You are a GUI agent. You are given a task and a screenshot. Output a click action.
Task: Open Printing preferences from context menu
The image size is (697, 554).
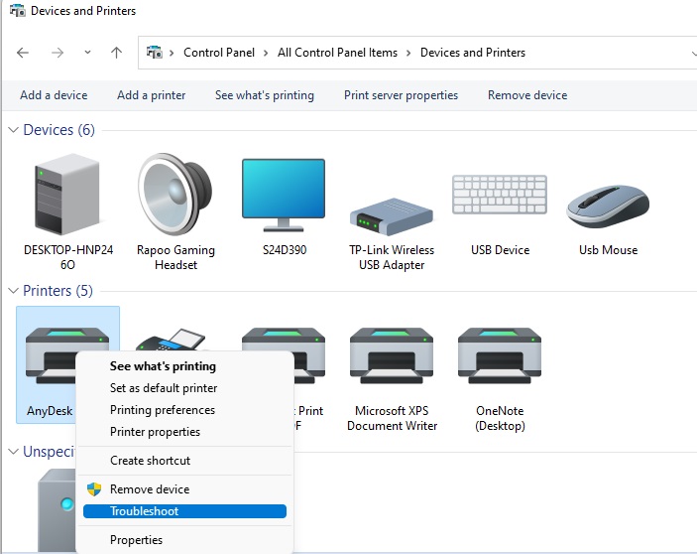pos(185,410)
